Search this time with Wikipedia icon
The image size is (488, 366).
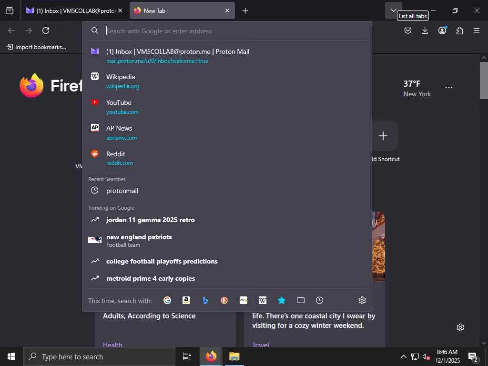click(263, 300)
